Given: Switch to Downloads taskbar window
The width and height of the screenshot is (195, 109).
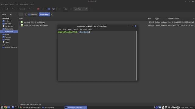Looking at the screenshot, I should pyautogui.click(x=48, y=107).
